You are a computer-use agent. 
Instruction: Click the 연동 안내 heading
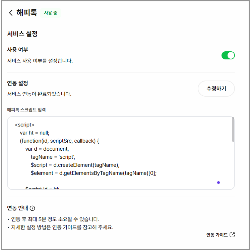click(x=17, y=208)
